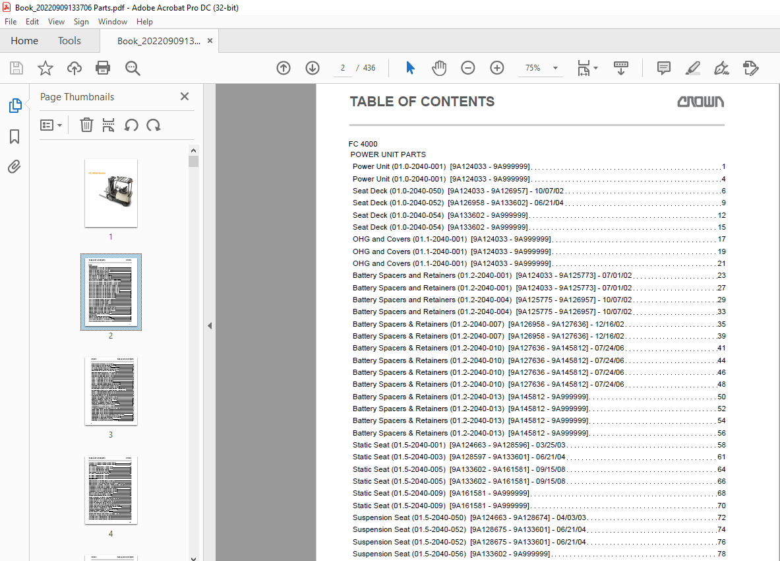Image resolution: width=780 pixels, height=561 pixels.
Task: Click the page number input field
Action: click(x=343, y=68)
